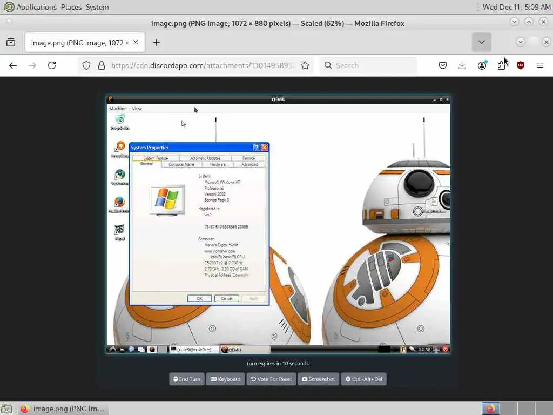Save page to Pocket
The image size is (553, 415).
click(443, 65)
